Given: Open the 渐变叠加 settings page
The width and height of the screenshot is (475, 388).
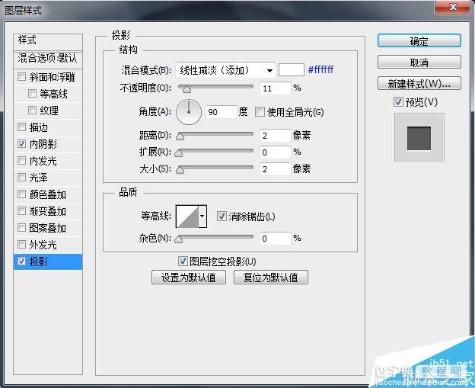Looking at the screenshot, I should click(48, 211).
